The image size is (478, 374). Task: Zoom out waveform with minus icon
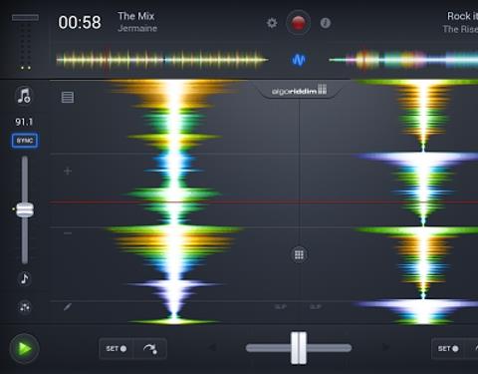click(68, 233)
